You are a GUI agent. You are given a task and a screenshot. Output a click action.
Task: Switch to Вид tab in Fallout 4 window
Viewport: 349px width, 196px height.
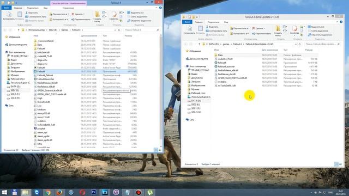pyautogui.click(x=45, y=8)
